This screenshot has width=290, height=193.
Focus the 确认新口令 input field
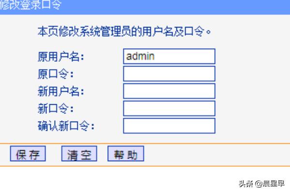pyautogui.click(x=169, y=126)
